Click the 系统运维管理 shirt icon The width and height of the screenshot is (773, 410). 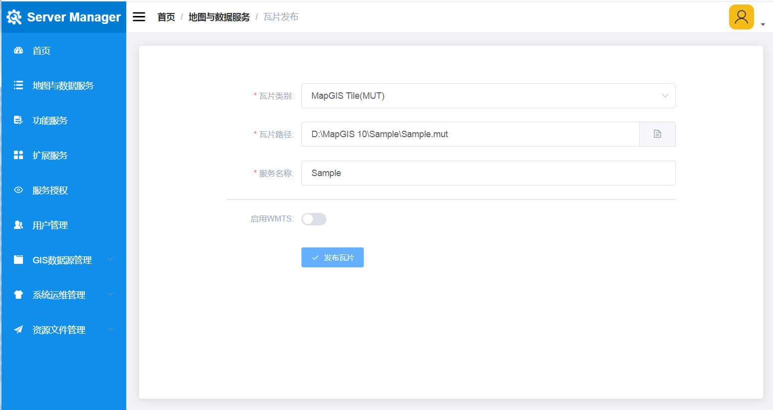[x=18, y=295]
